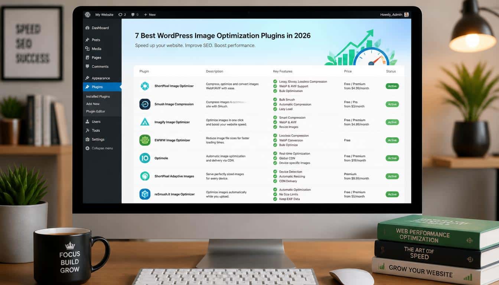
Task: Open the Plugin Editor submenu link
Action: tap(95, 111)
